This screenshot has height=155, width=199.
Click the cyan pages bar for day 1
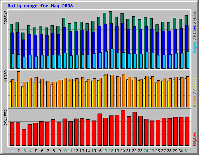[x=13, y=61]
